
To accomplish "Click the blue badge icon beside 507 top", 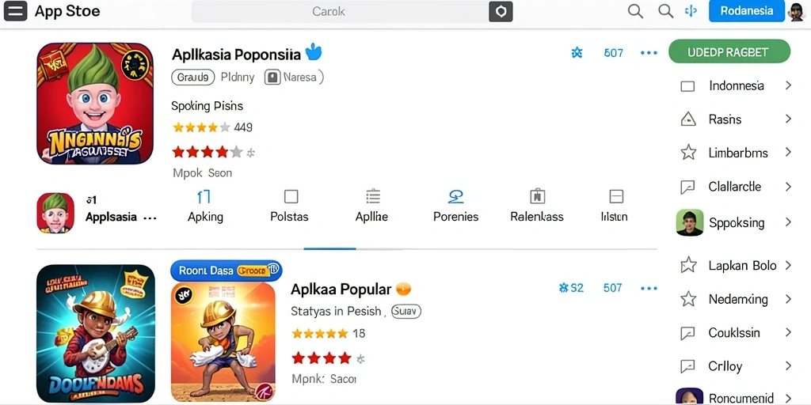I will pyautogui.click(x=577, y=52).
